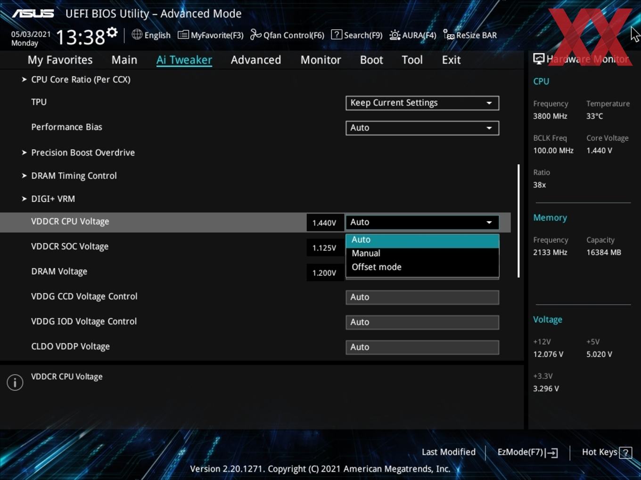
Task: Select the DRAM Voltage row
Action: pos(255,272)
